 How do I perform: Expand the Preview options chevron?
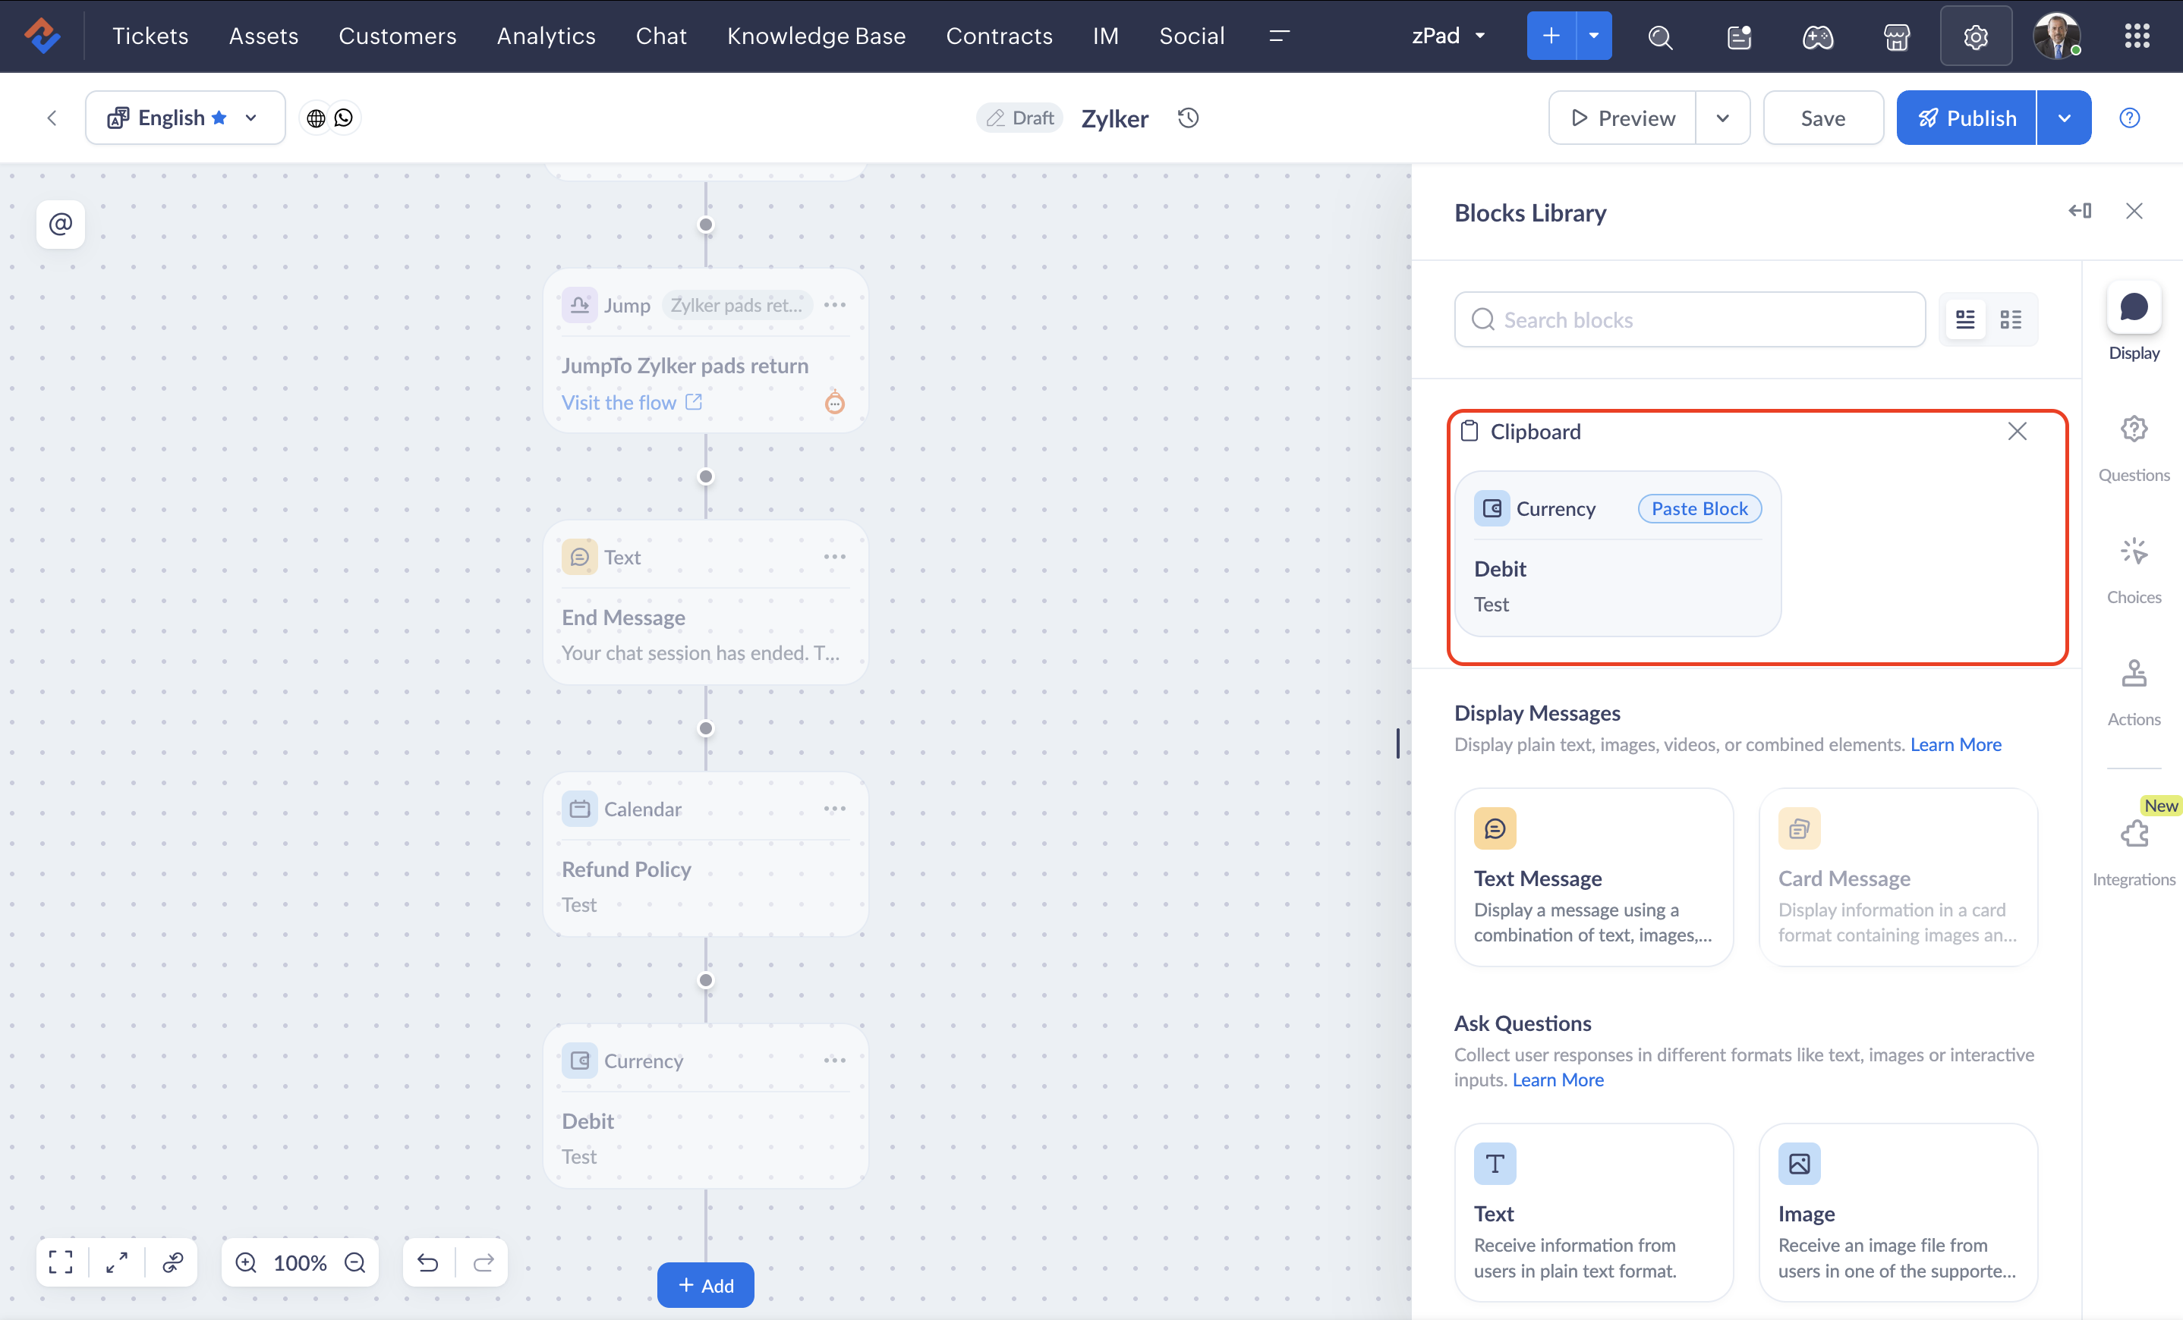click(x=1722, y=118)
